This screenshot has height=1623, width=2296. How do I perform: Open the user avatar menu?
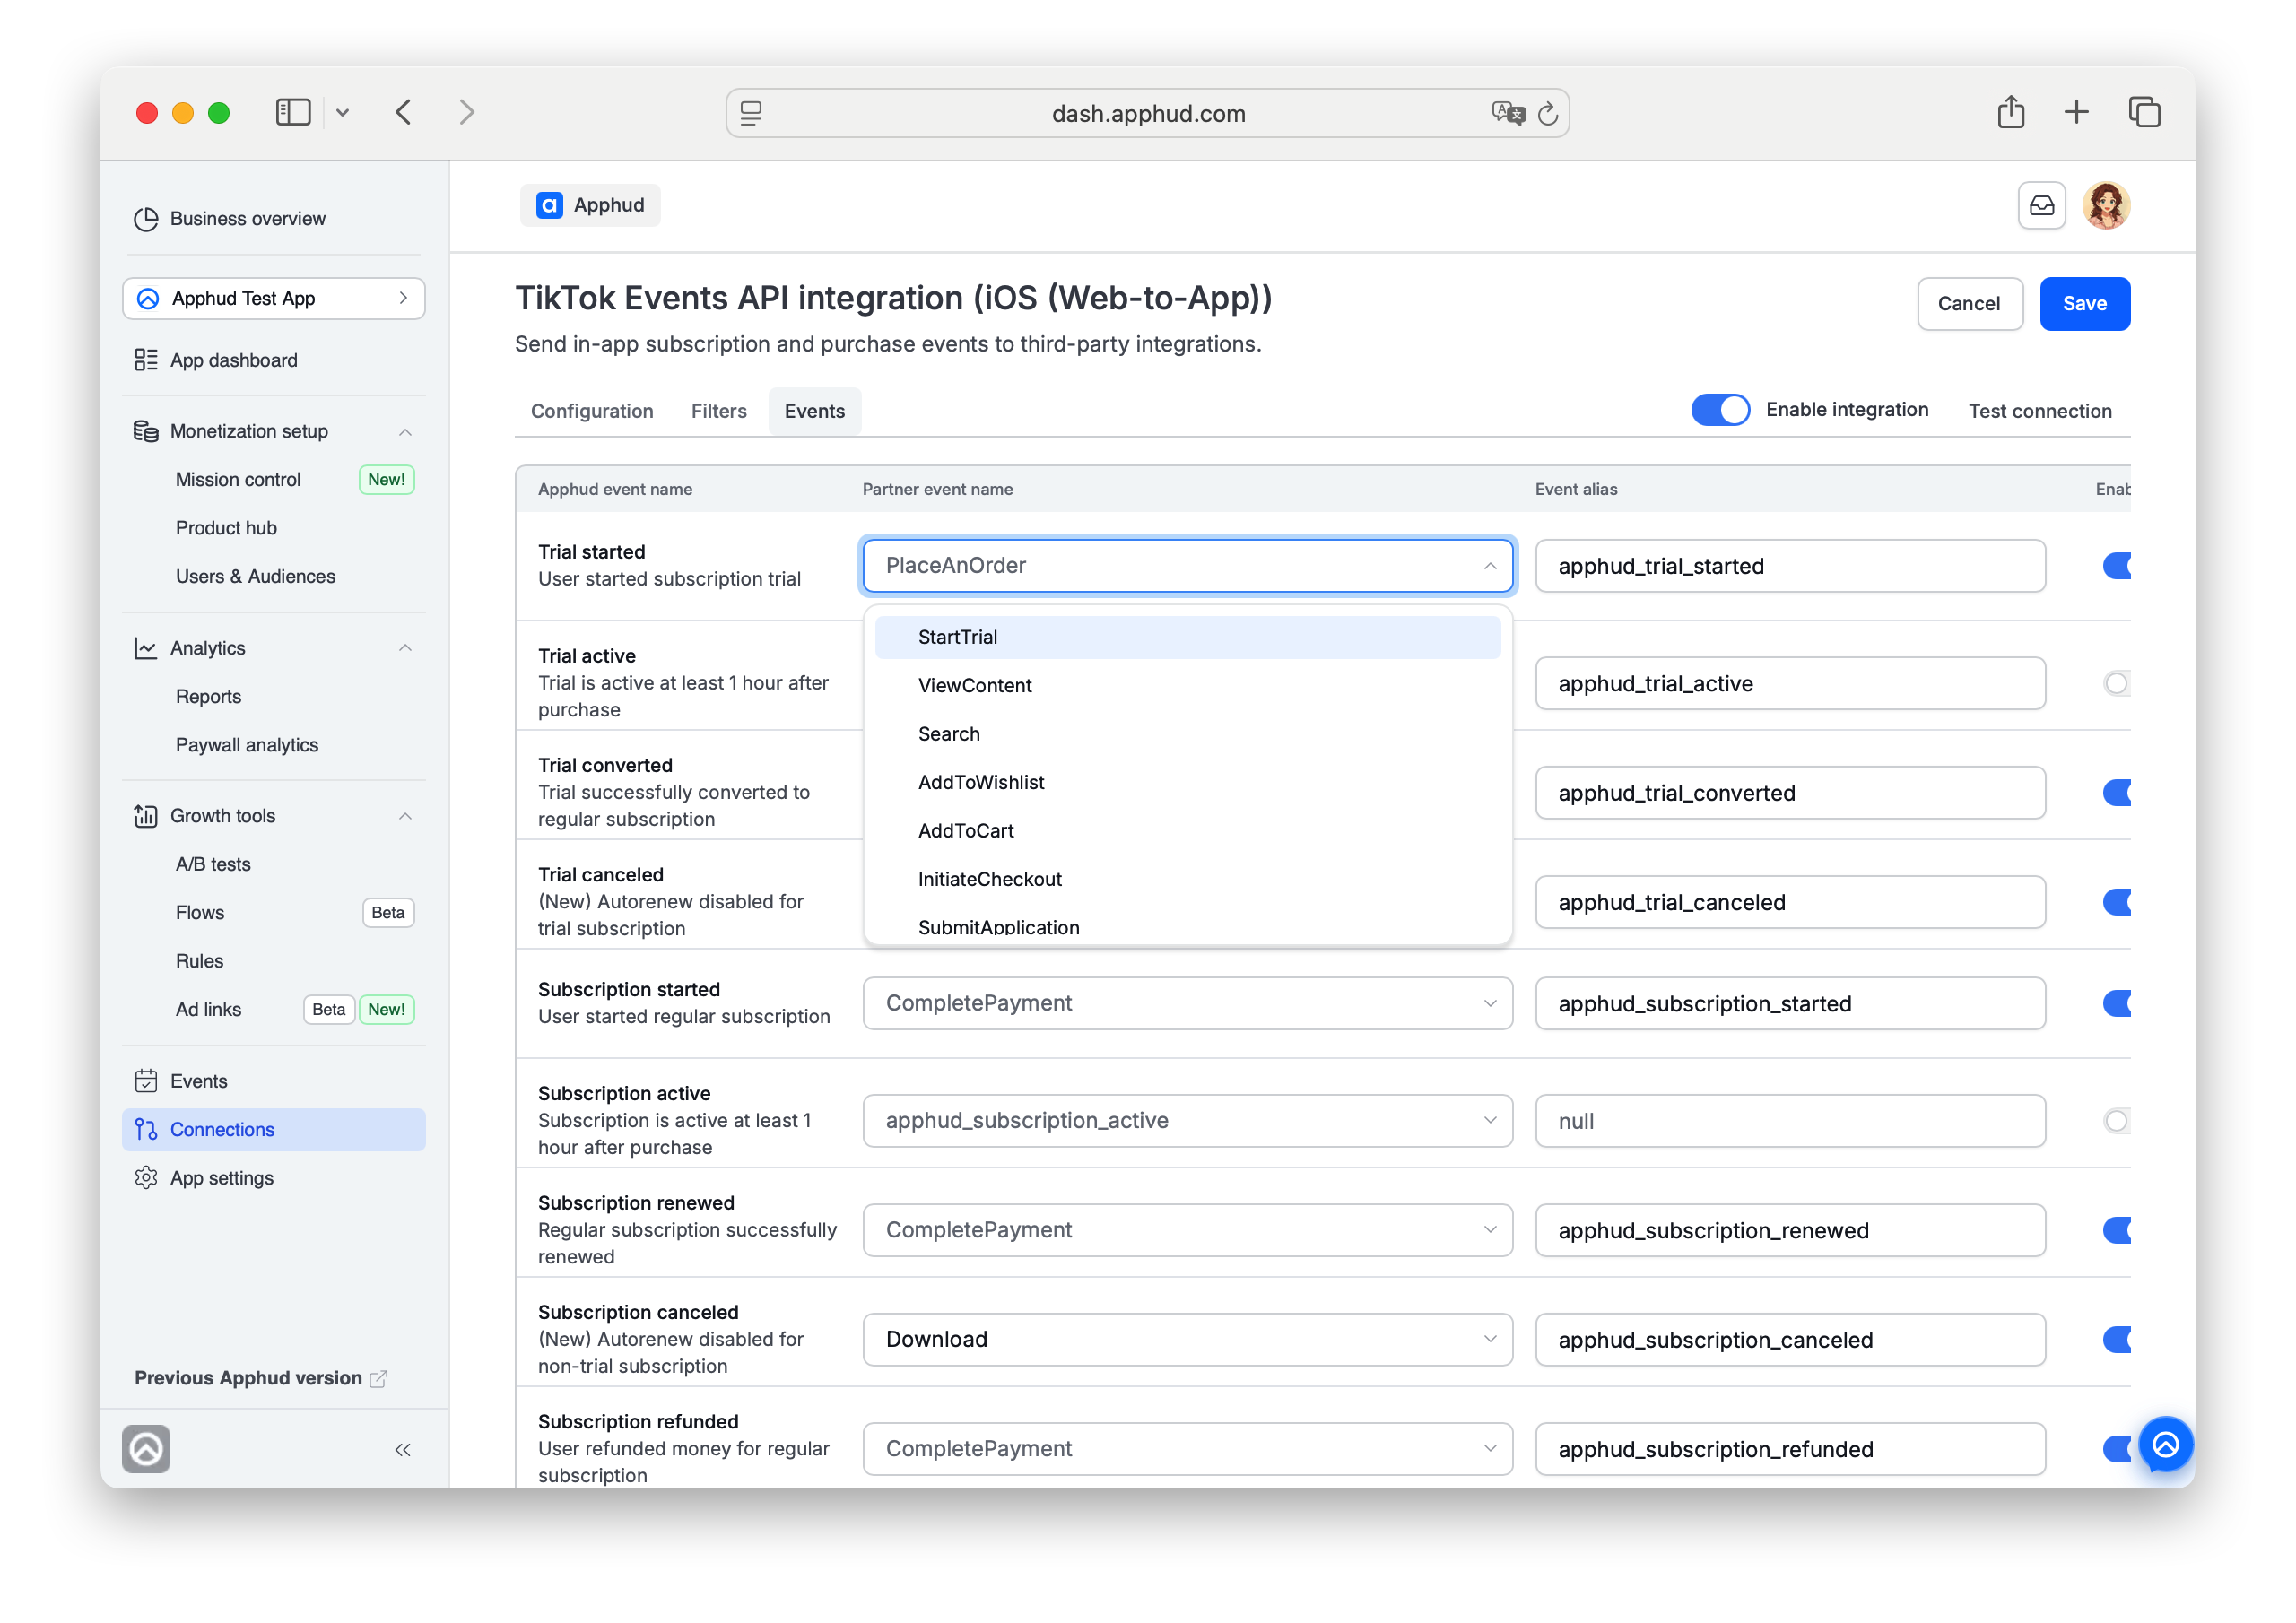coord(2106,205)
